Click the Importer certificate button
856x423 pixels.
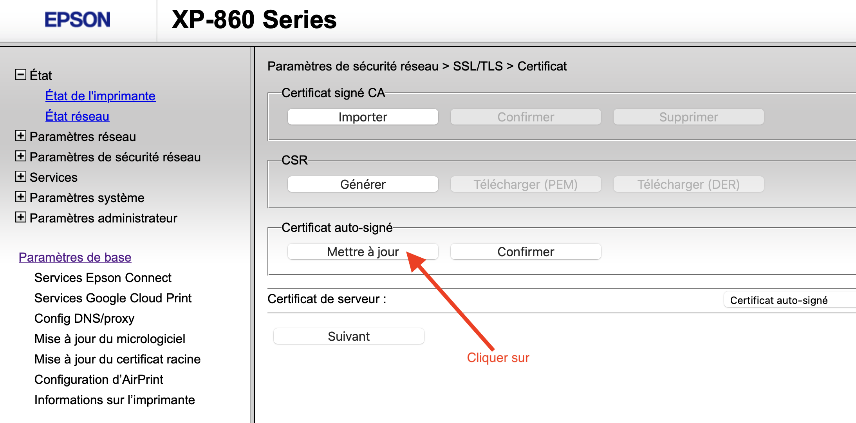click(x=363, y=117)
